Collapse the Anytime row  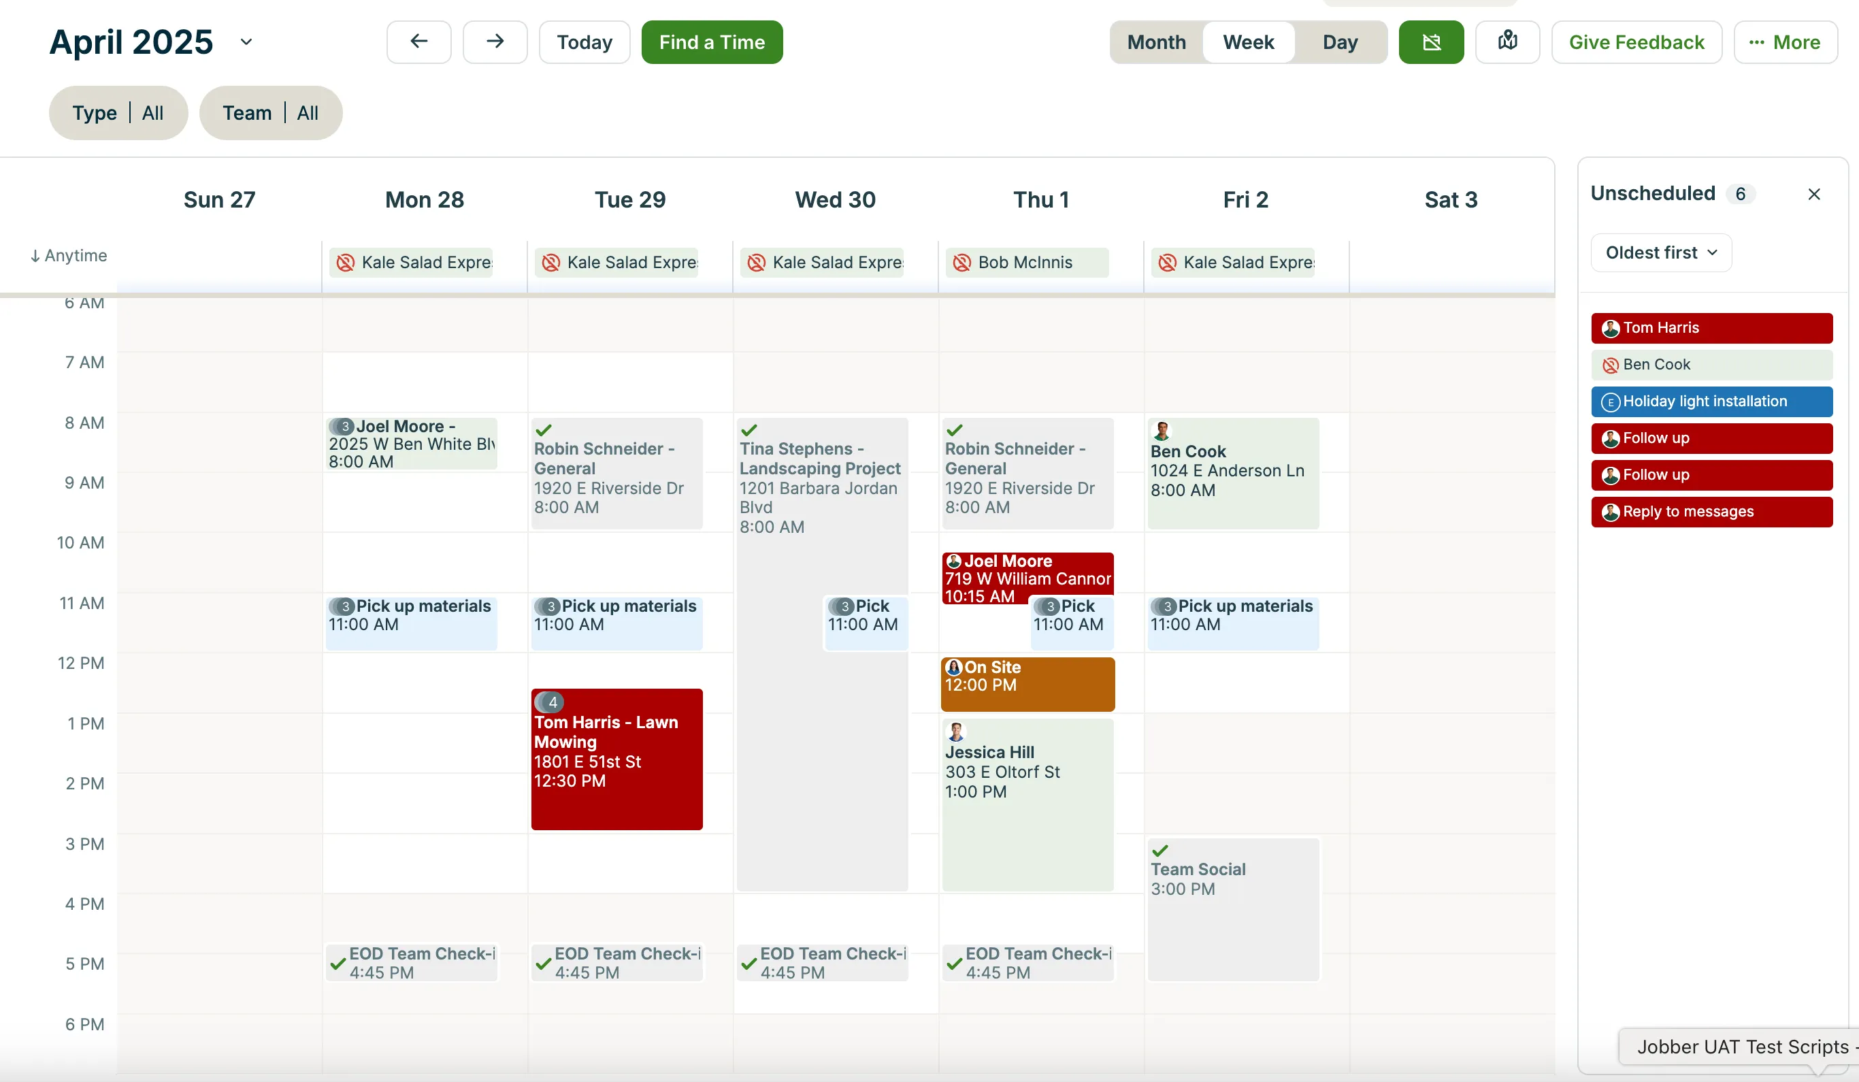69,255
